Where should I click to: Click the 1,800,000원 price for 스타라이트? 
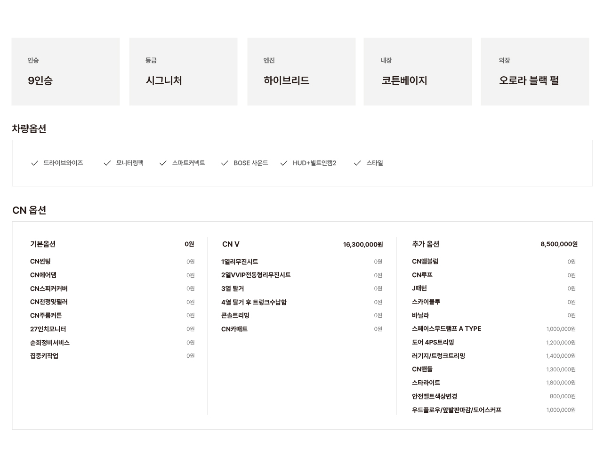(561, 383)
